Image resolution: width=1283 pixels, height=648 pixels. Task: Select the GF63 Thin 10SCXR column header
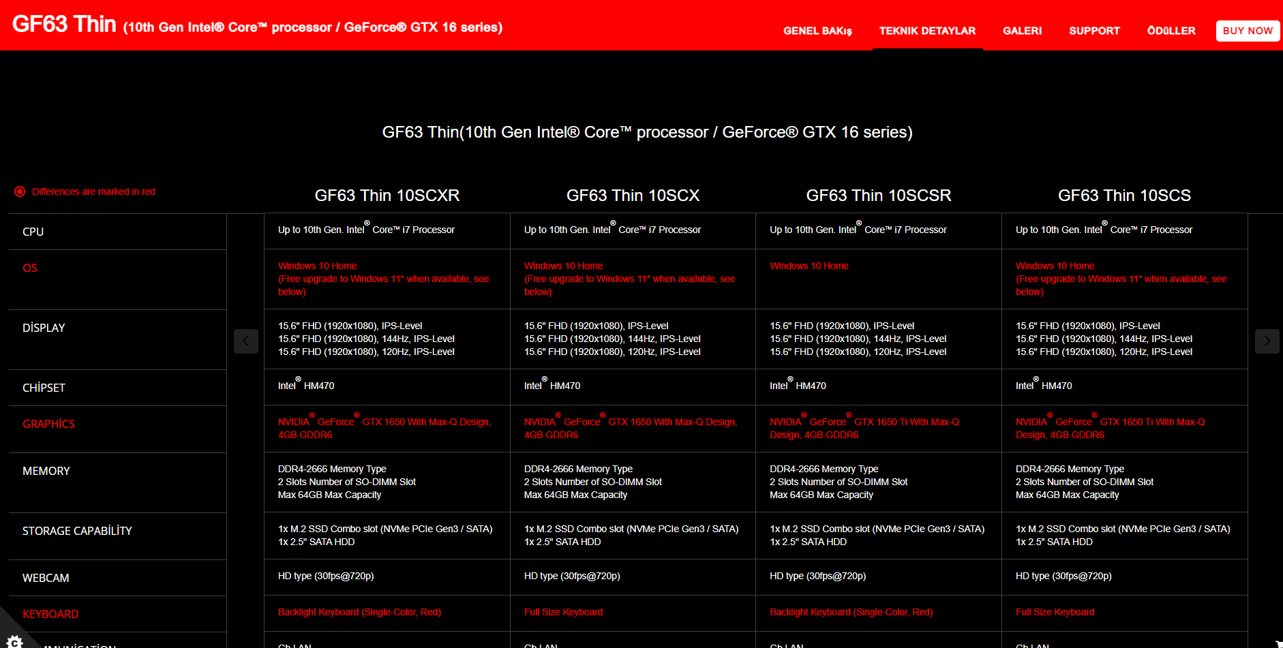[387, 196]
